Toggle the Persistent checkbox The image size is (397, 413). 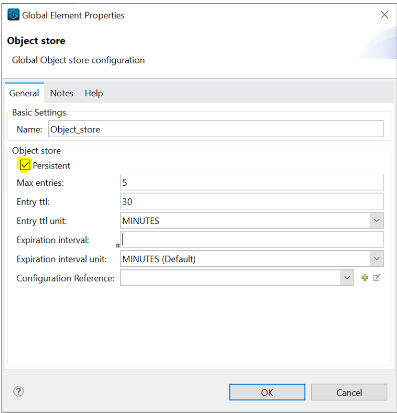pyautogui.click(x=25, y=165)
